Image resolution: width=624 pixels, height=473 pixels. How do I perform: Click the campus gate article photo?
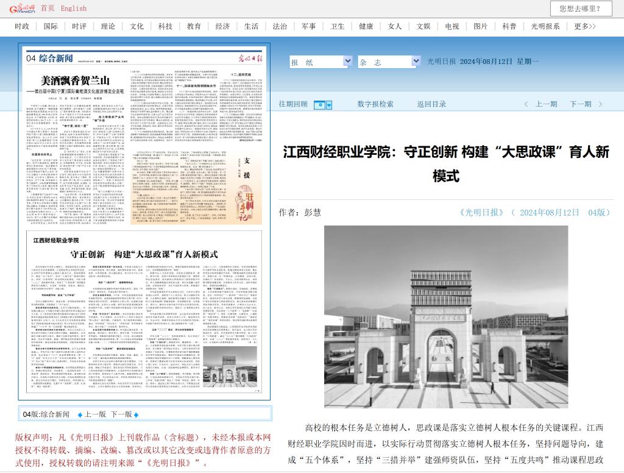pyautogui.click(x=446, y=316)
